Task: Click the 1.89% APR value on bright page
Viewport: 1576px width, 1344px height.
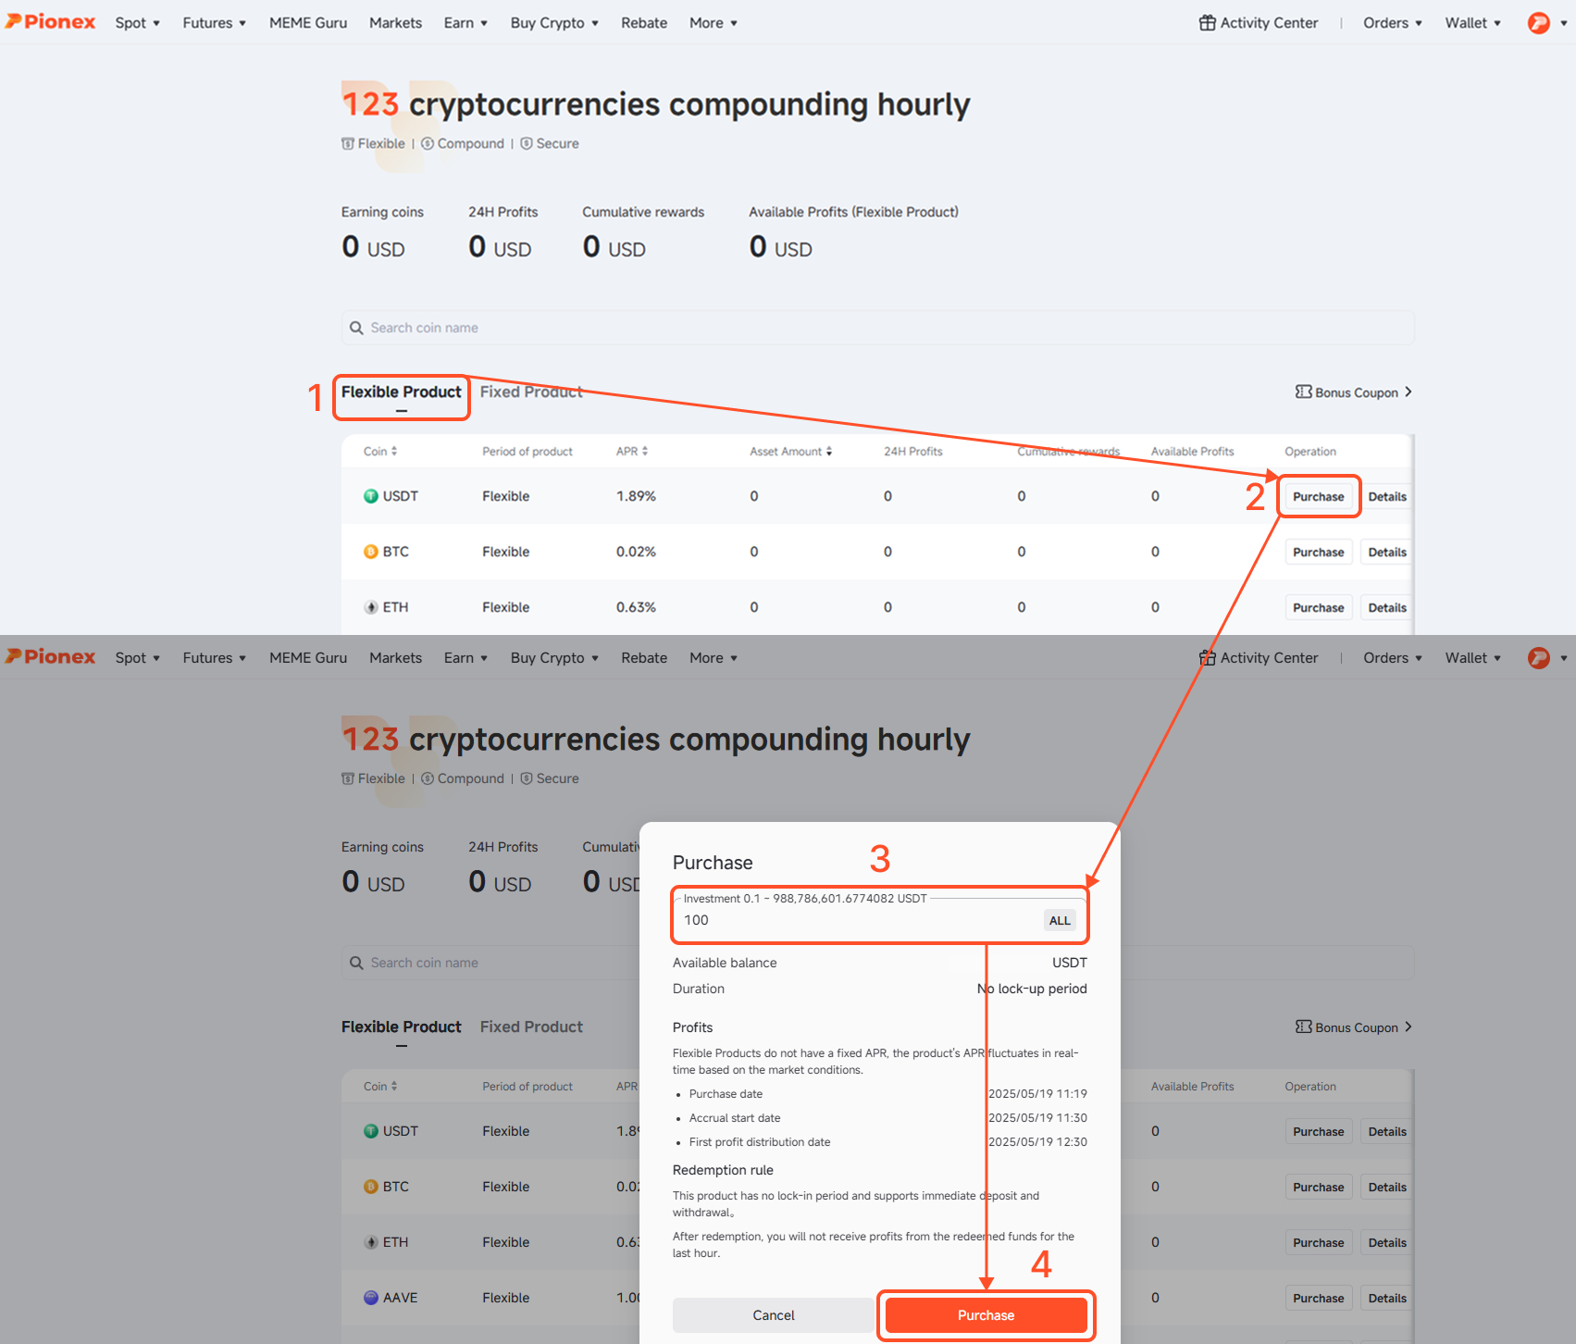Action: point(636,496)
